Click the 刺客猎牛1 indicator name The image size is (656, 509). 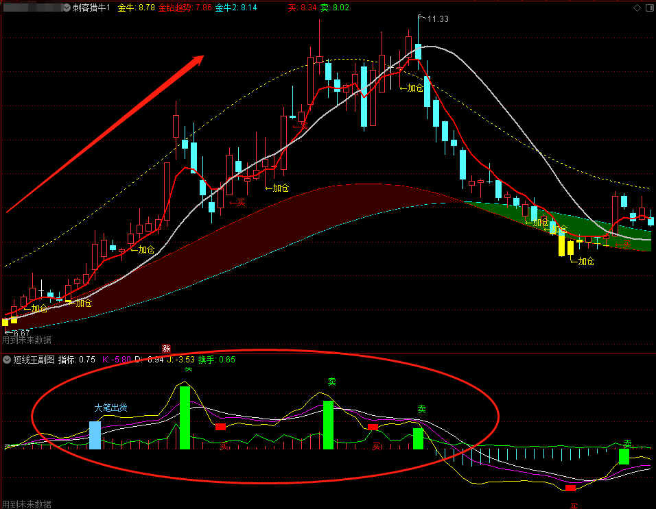[91, 8]
